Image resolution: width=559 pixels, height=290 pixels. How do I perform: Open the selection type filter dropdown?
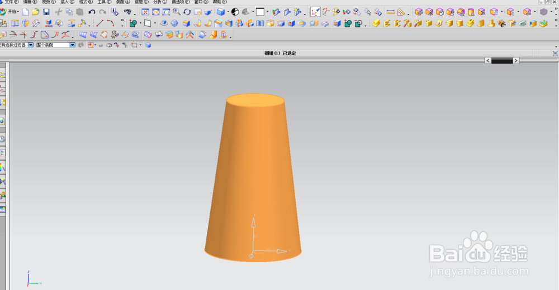click(x=31, y=45)
